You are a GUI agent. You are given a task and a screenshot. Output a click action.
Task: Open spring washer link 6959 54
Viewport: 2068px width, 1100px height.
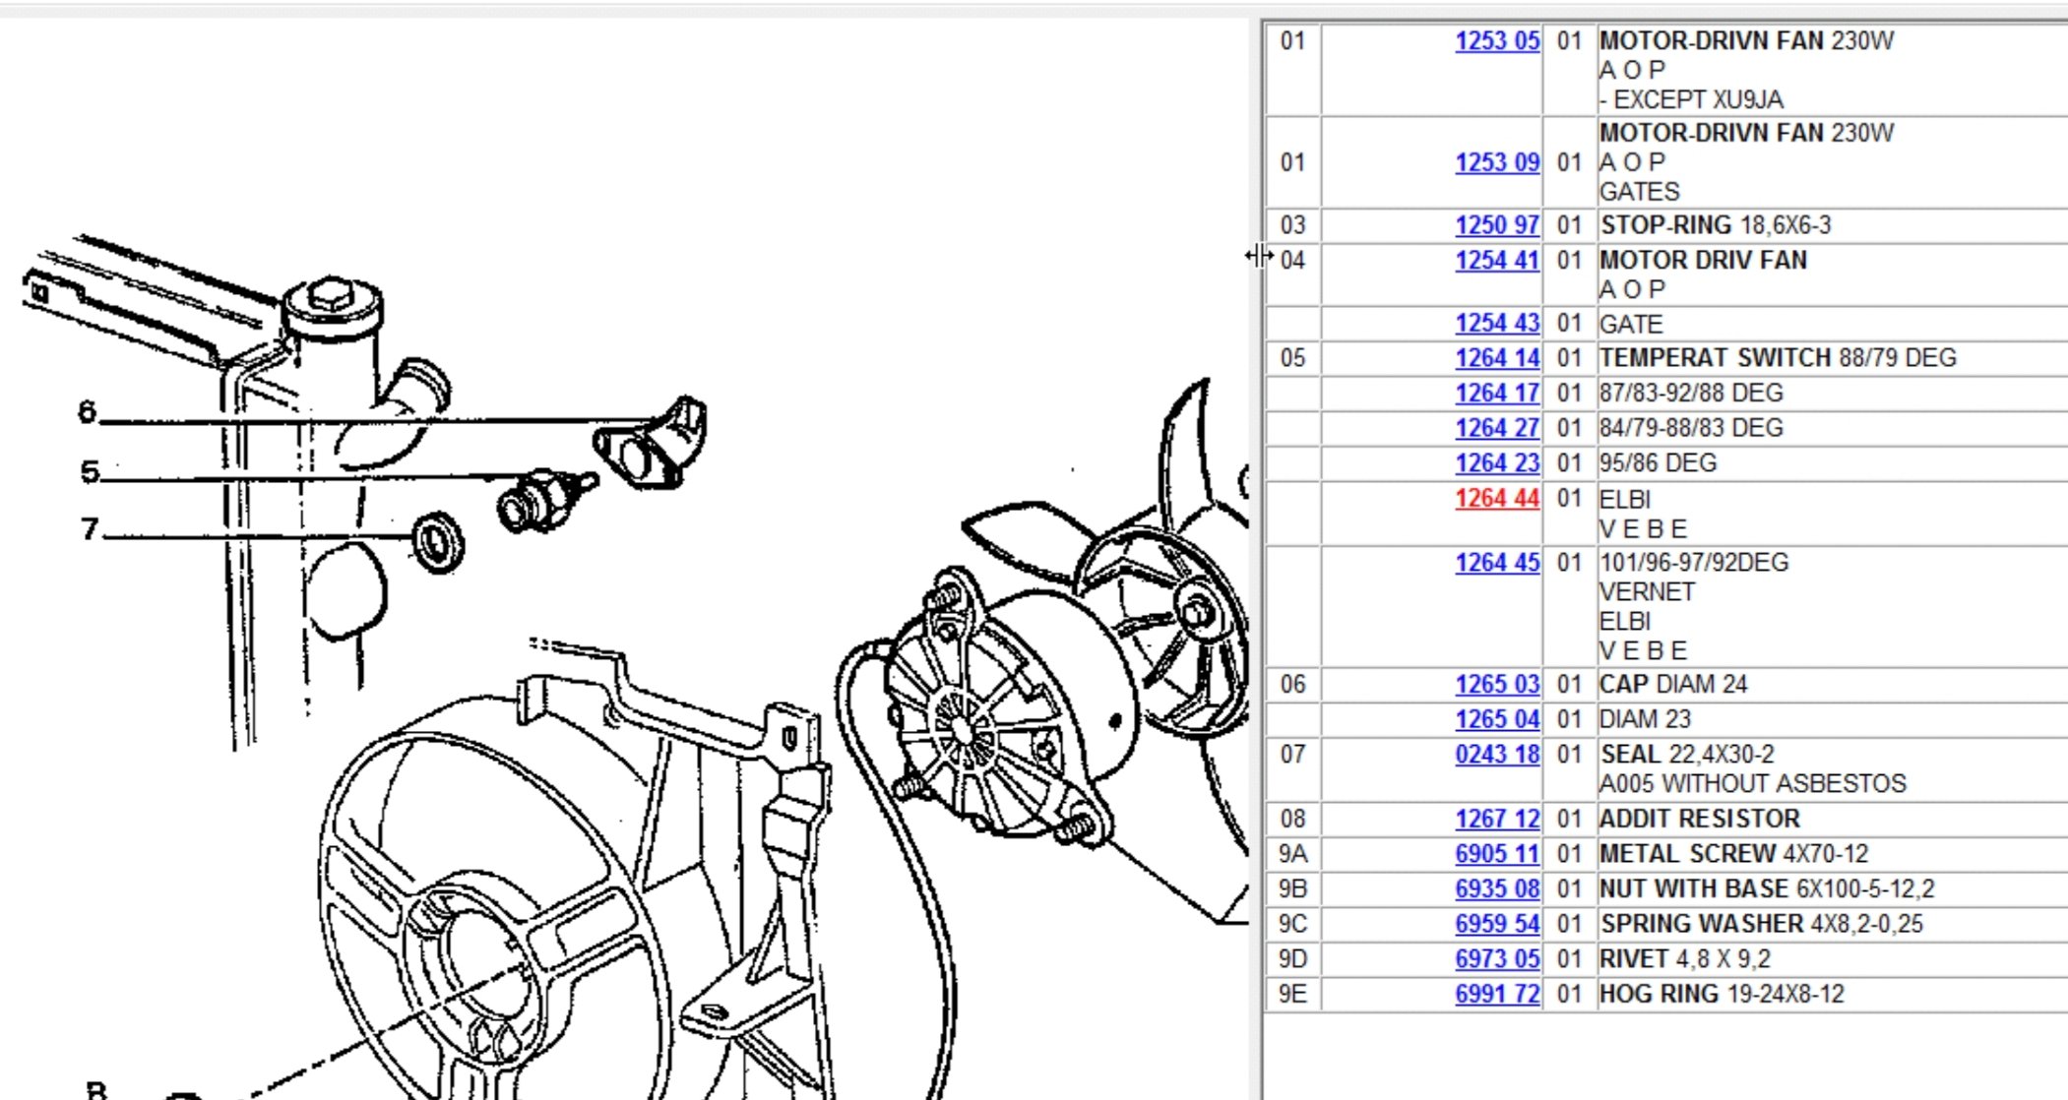1497,924
